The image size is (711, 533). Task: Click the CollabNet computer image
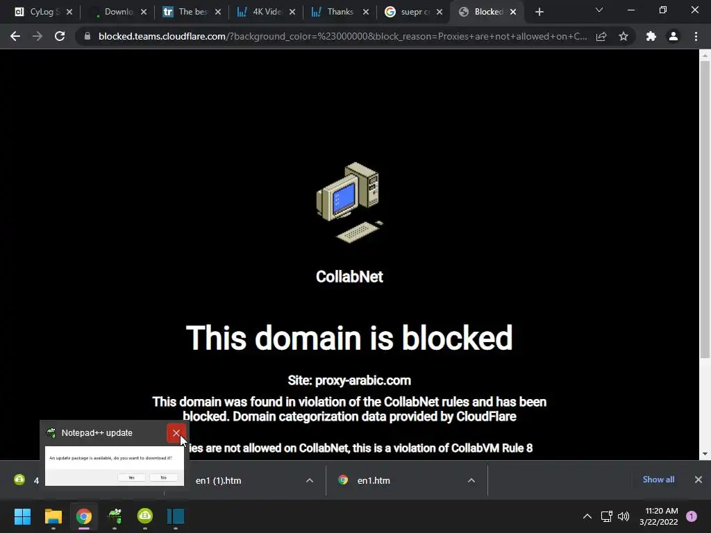[349, 203]
